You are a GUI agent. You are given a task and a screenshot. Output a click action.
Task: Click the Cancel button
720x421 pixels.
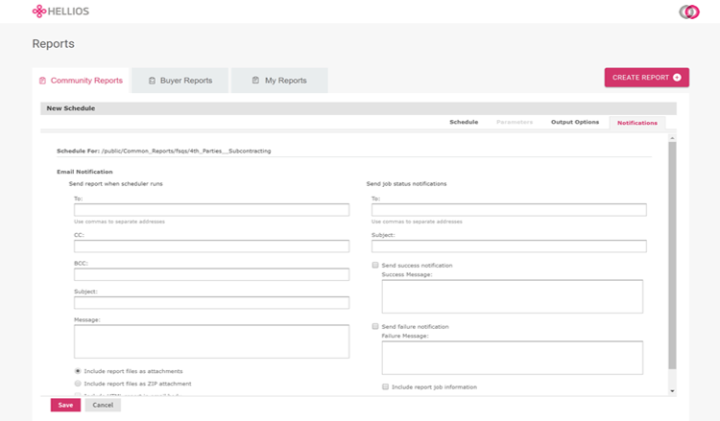[103, 405]
